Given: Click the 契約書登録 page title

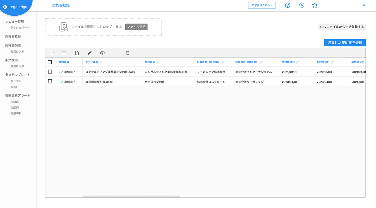Looking at the screenshot, I should coord(61,5).
